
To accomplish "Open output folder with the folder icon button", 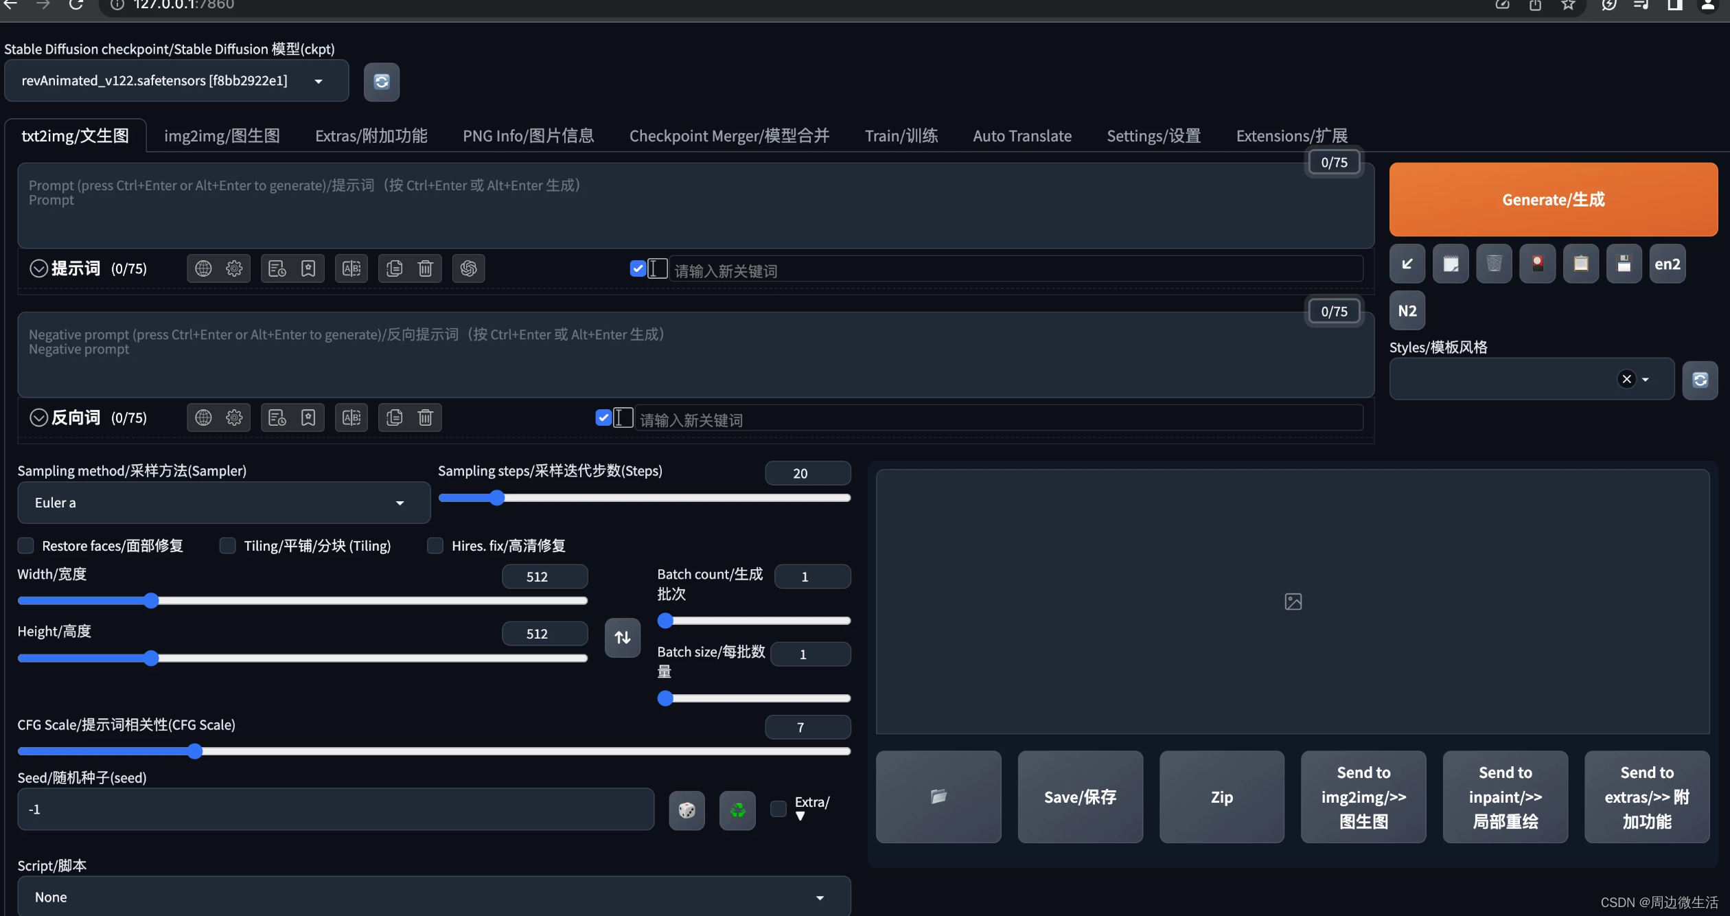I will [x=938, y=797].
